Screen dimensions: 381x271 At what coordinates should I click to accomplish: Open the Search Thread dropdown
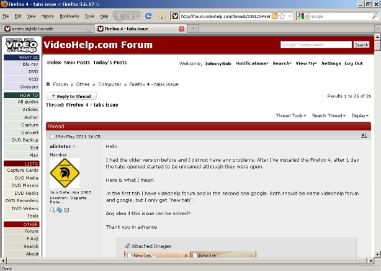[329, 115]
